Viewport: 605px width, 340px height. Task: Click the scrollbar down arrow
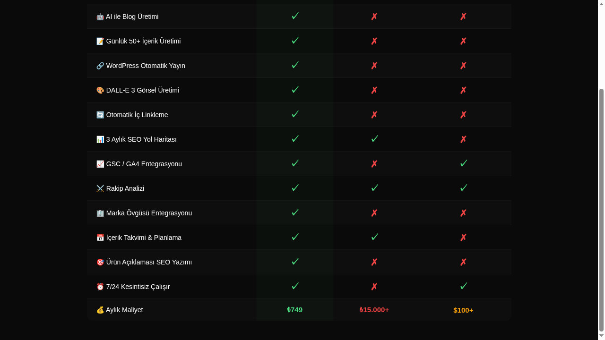tap(601, 336)
